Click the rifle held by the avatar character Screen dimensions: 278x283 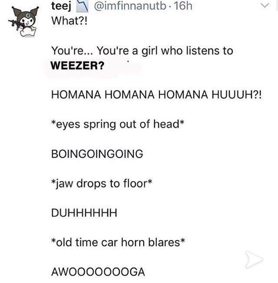pyautogui.click(x=16, y=24)
